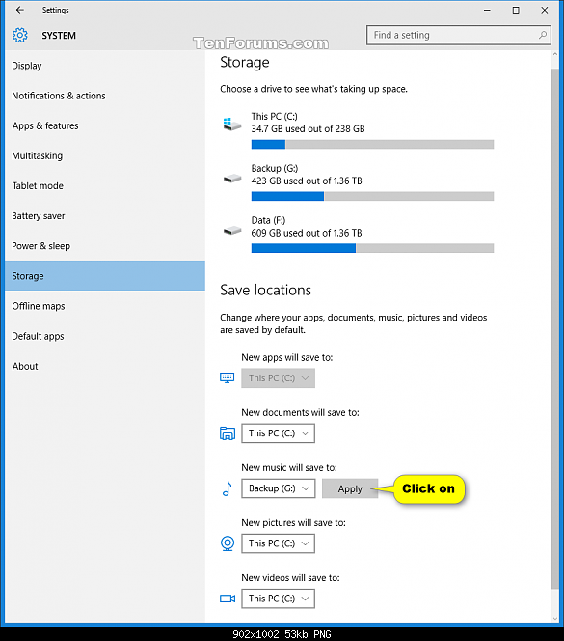Open Offline maps settings
This screenshot has width=564, height=641.
[x=105, y=306]
